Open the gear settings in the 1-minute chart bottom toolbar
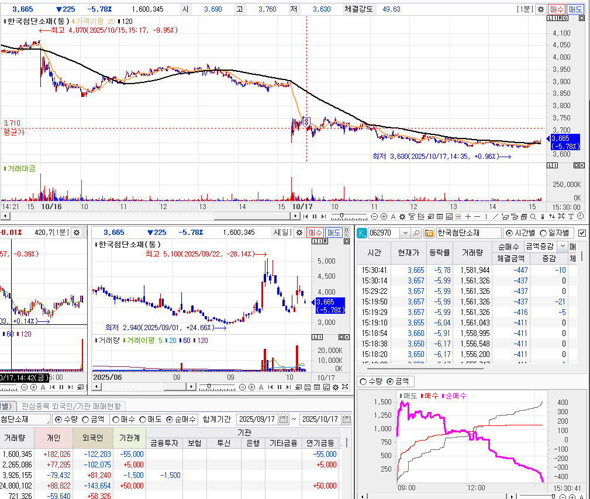 tap(402, 216)
